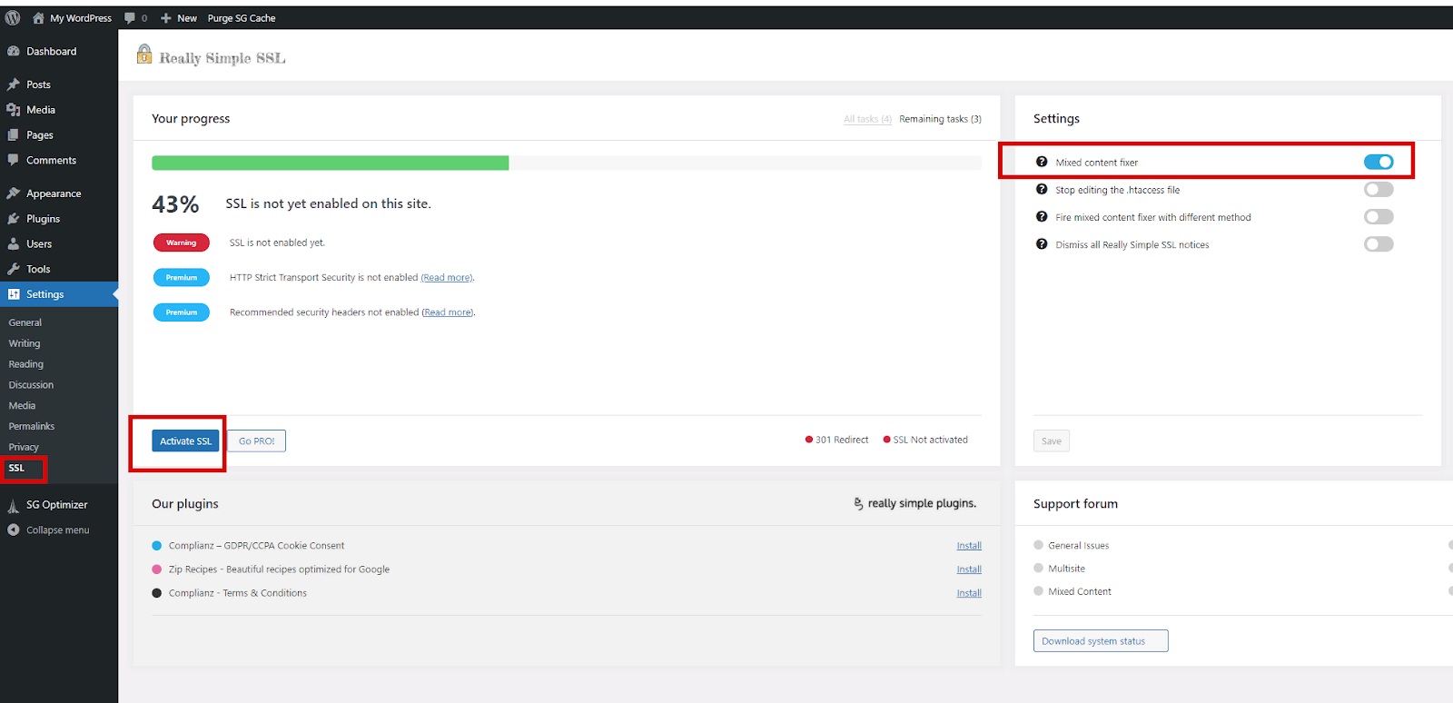
Task: Install the Zip Recipes plugin
Action: pos(969,569)
